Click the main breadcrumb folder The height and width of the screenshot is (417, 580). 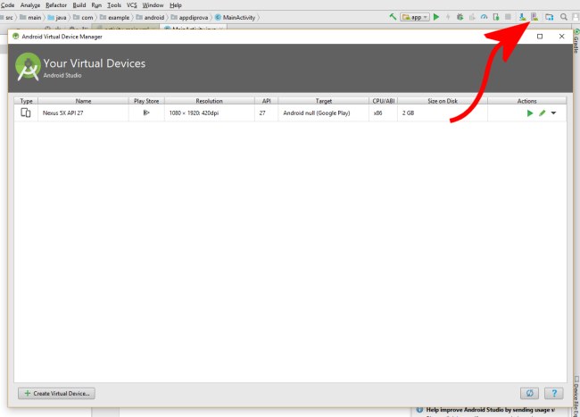point(30,17)
